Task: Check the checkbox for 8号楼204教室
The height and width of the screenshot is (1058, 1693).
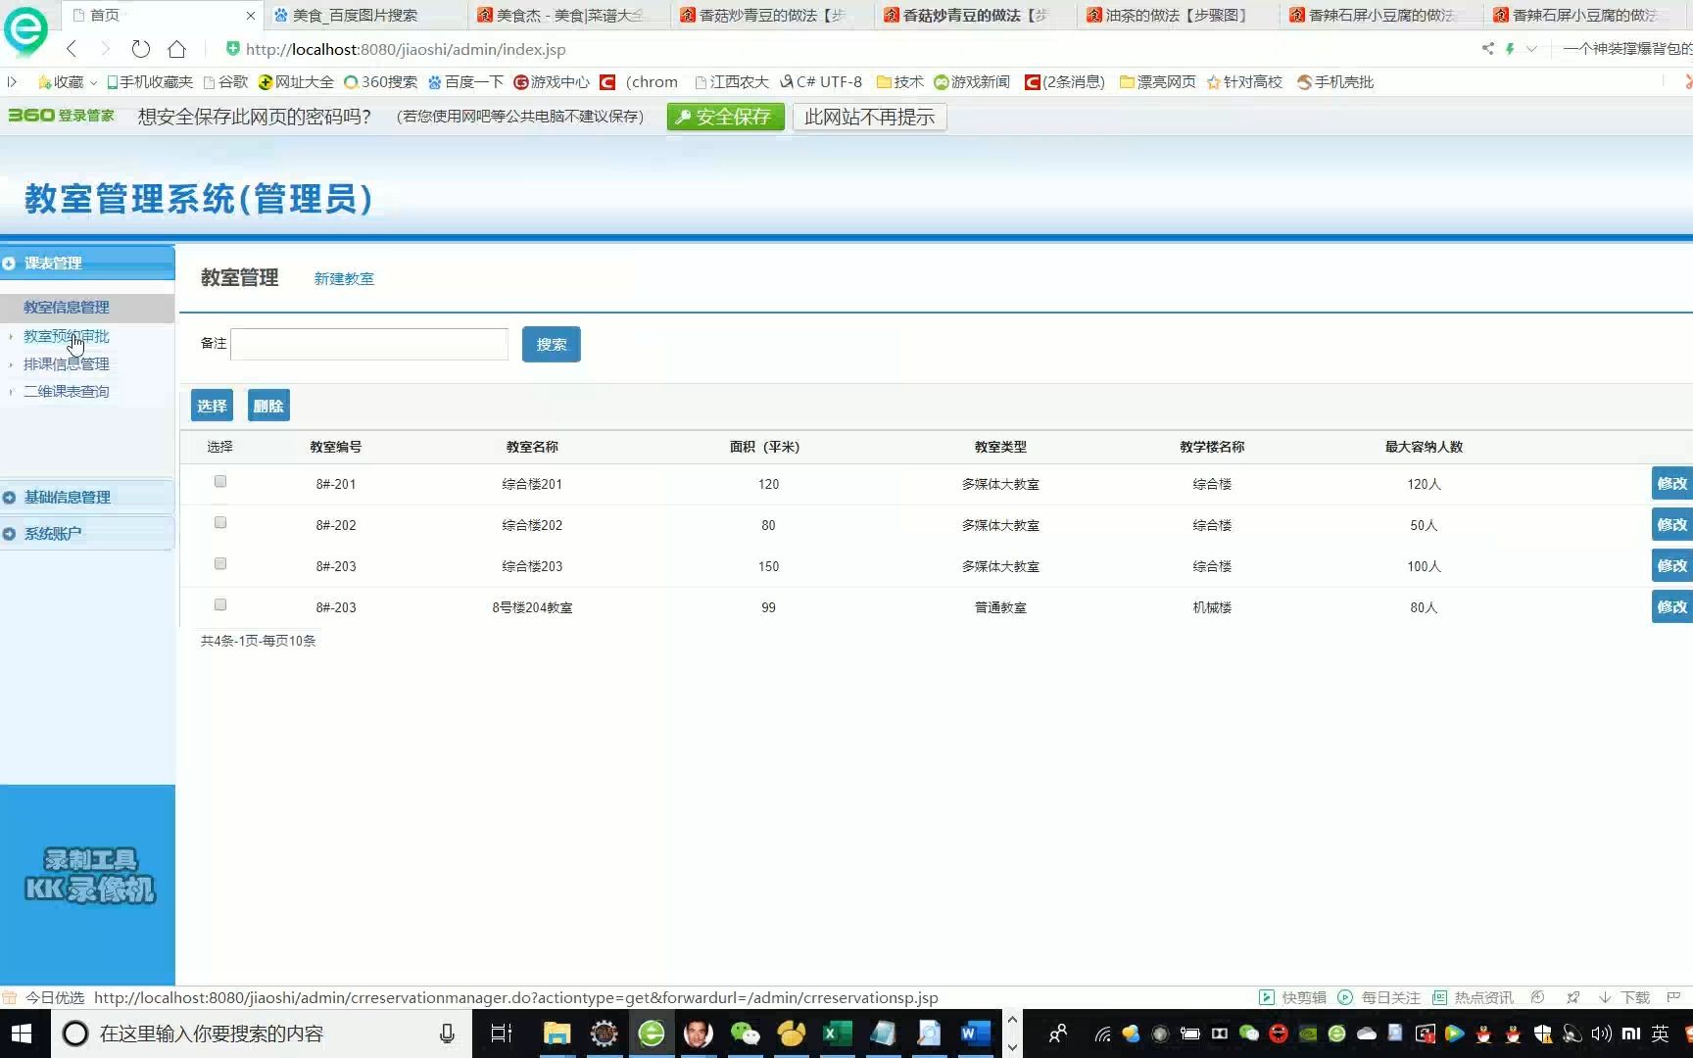Action: tap(219, 604)
